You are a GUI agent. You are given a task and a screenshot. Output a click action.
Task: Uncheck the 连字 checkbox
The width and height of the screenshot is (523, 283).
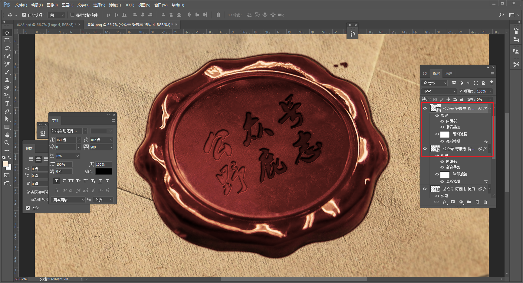(28, 208)
